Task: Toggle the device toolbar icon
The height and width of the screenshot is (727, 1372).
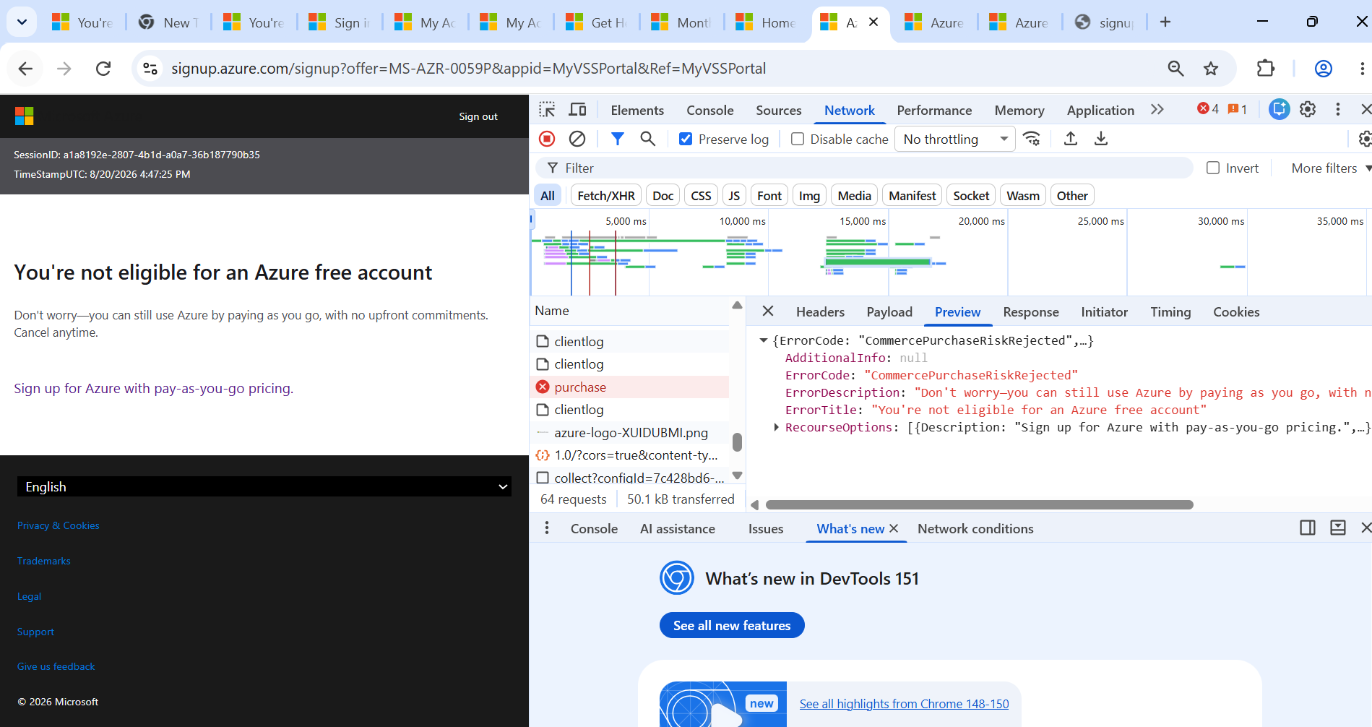Action: coord(577,110)
